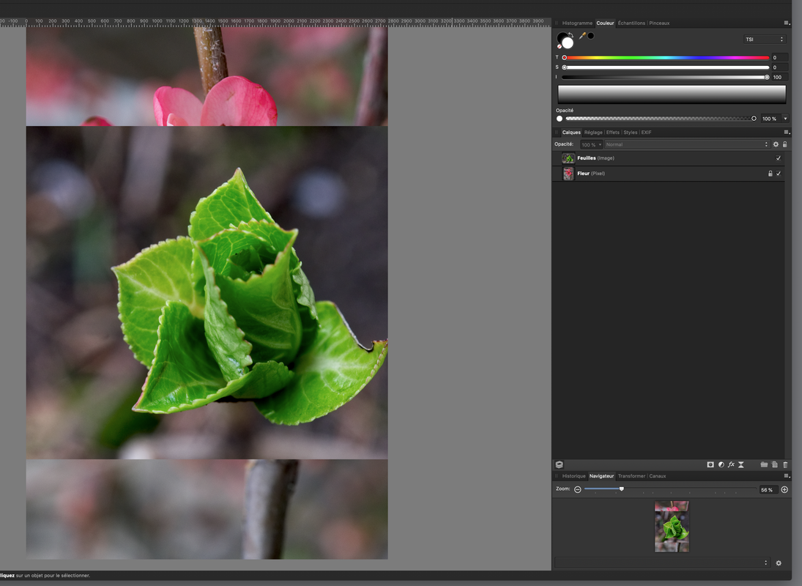Select the Feuilles layer
Screen dimensions: 802x586
(x=668, y=158)
